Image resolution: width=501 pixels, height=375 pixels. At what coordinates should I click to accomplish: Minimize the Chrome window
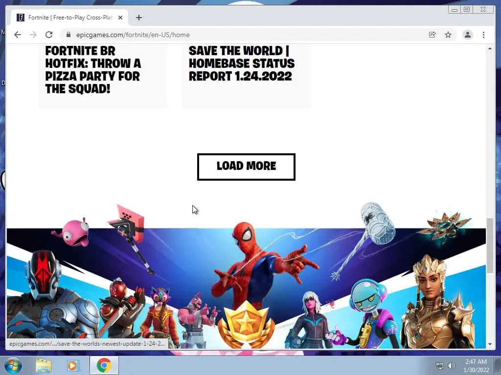click(x=455, y=10)
